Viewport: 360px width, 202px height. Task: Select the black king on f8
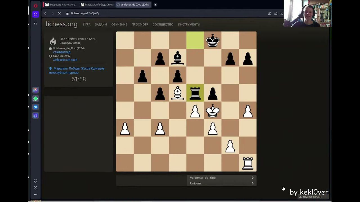click(x=213, y=40)
